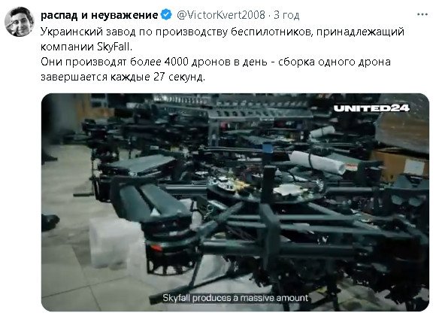This screenshot has height=316, width=436.
Task: Click the blue verified badge
Action: click(166, 14)
